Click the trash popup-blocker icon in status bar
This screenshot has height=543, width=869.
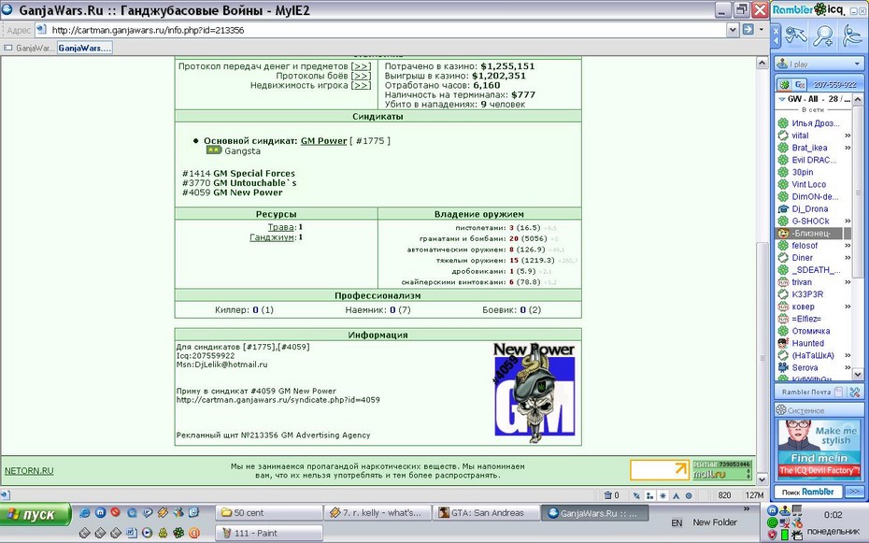[x=608, y=495]
